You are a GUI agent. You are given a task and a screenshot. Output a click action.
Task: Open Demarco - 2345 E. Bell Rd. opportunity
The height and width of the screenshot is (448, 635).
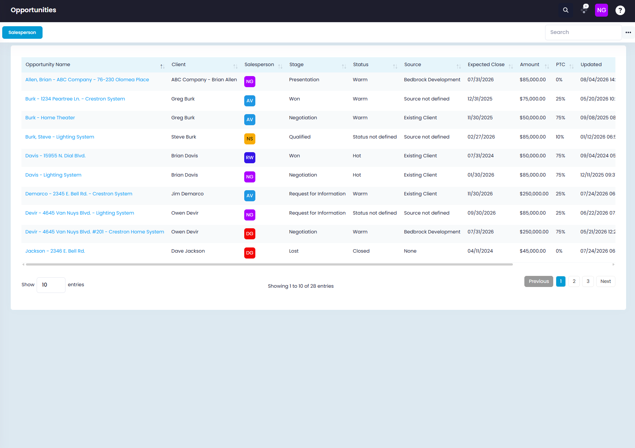pyautogui.click(x=79, y=194)
